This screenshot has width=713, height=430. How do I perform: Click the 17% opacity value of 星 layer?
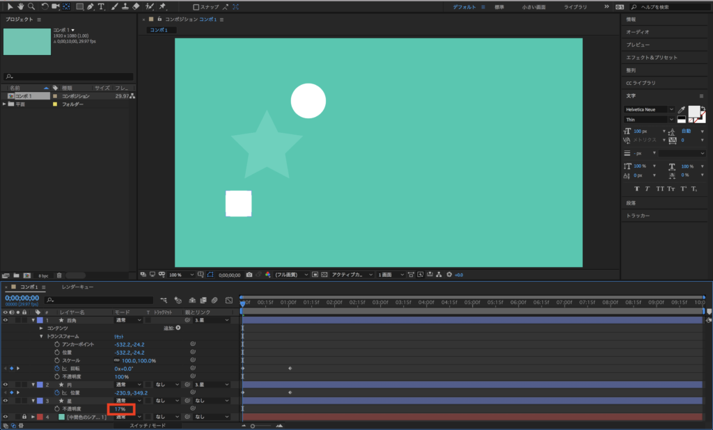click(x=120, y=409)
